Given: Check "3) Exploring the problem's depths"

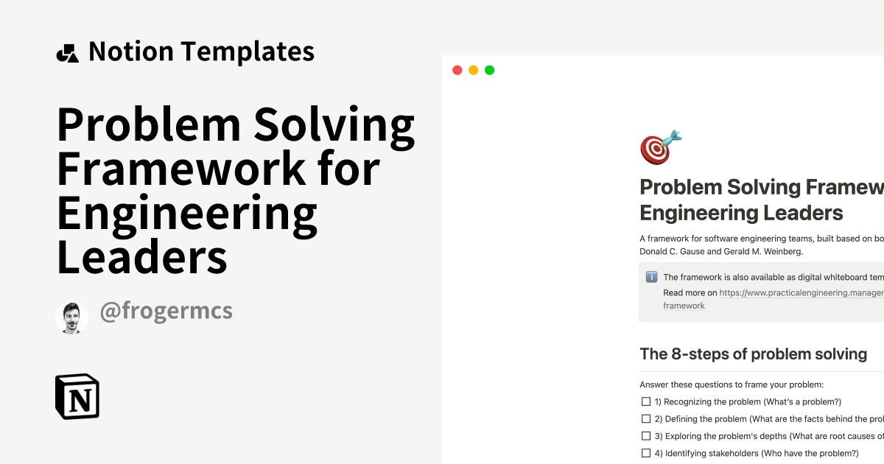Looking at the screenshot, I should point(646,435).
